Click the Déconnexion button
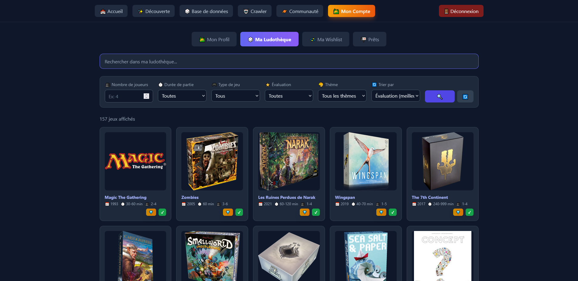 461,11
